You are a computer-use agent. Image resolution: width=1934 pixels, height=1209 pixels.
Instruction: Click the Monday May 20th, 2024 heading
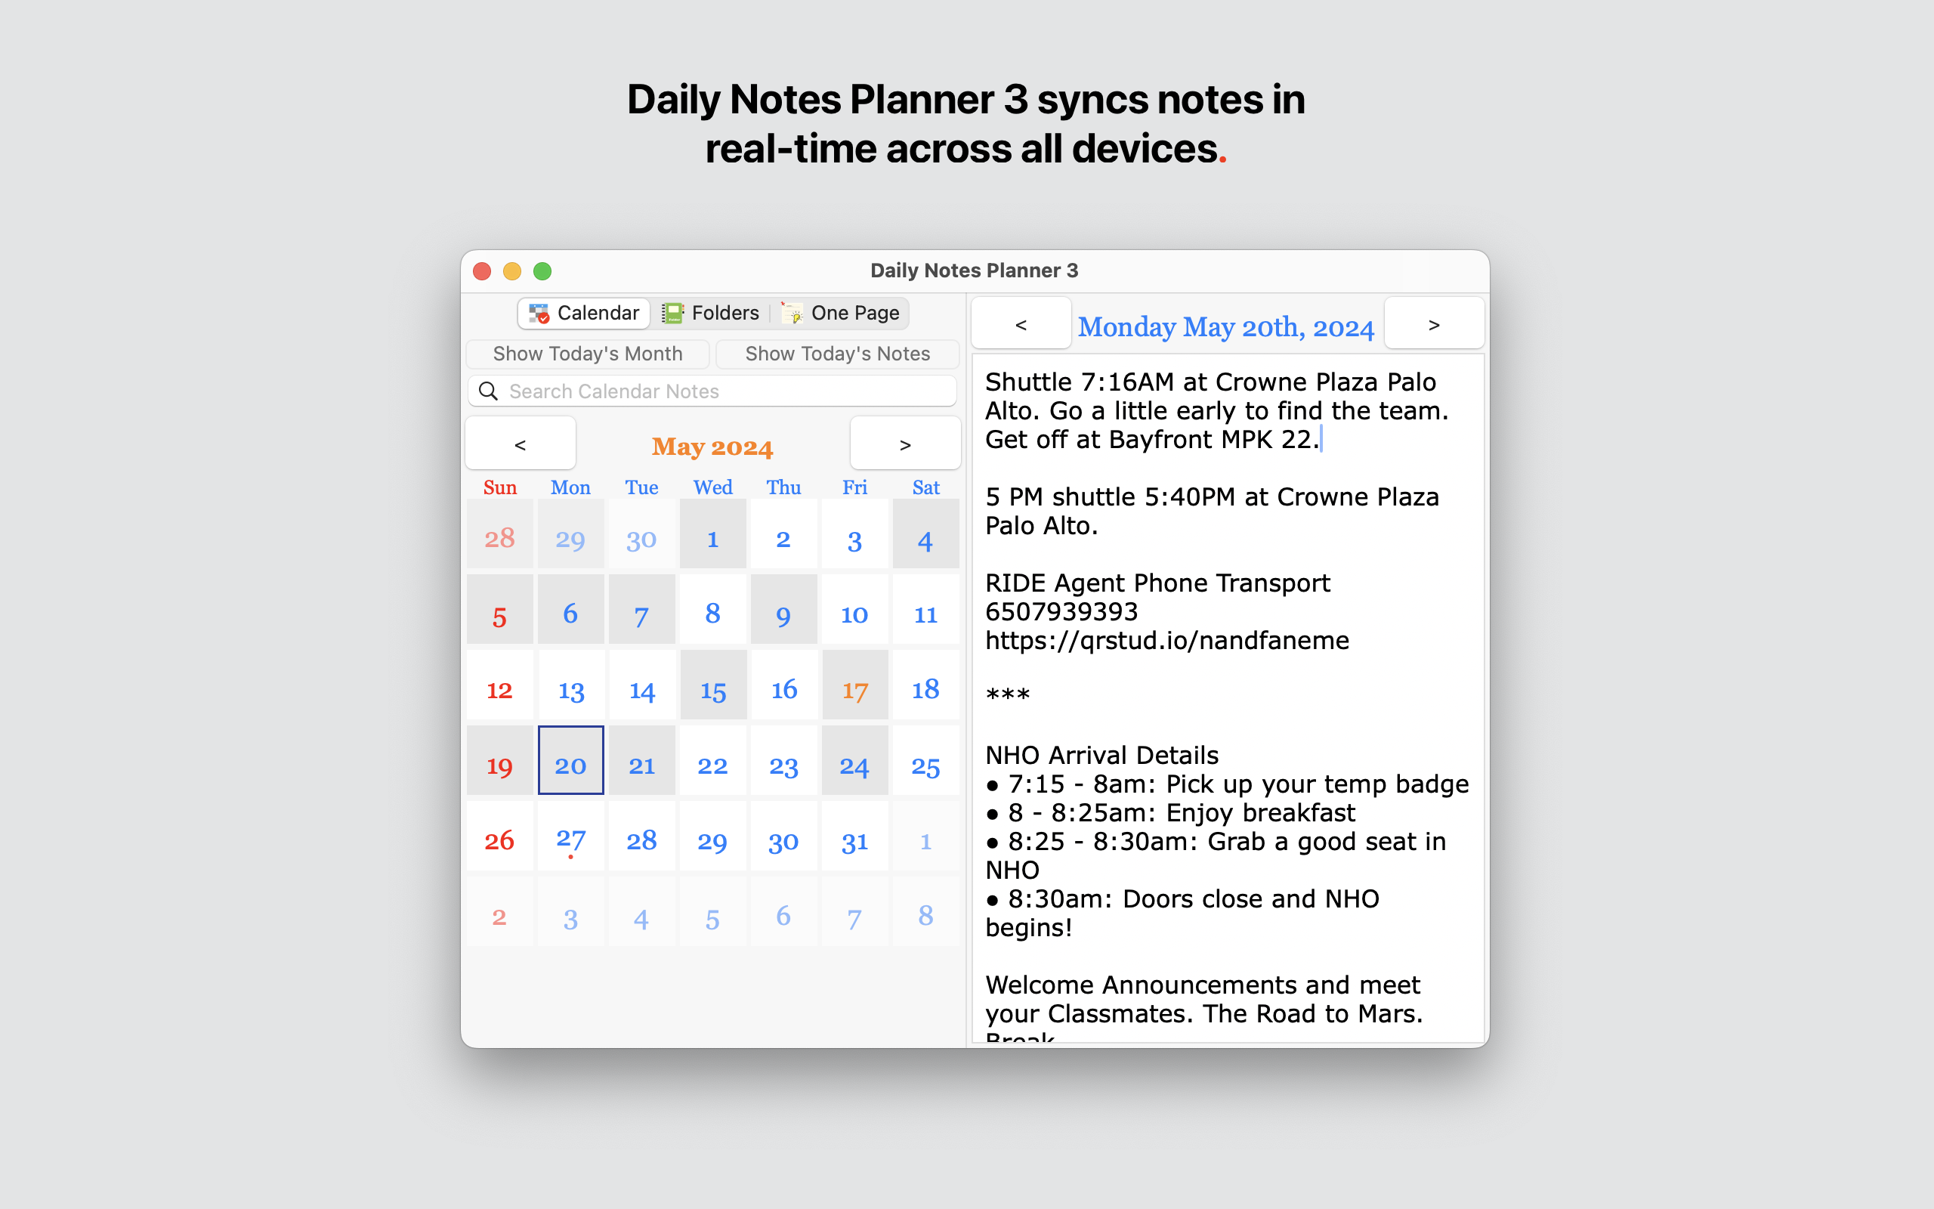pyautogui.click(x=1226, y=327)
